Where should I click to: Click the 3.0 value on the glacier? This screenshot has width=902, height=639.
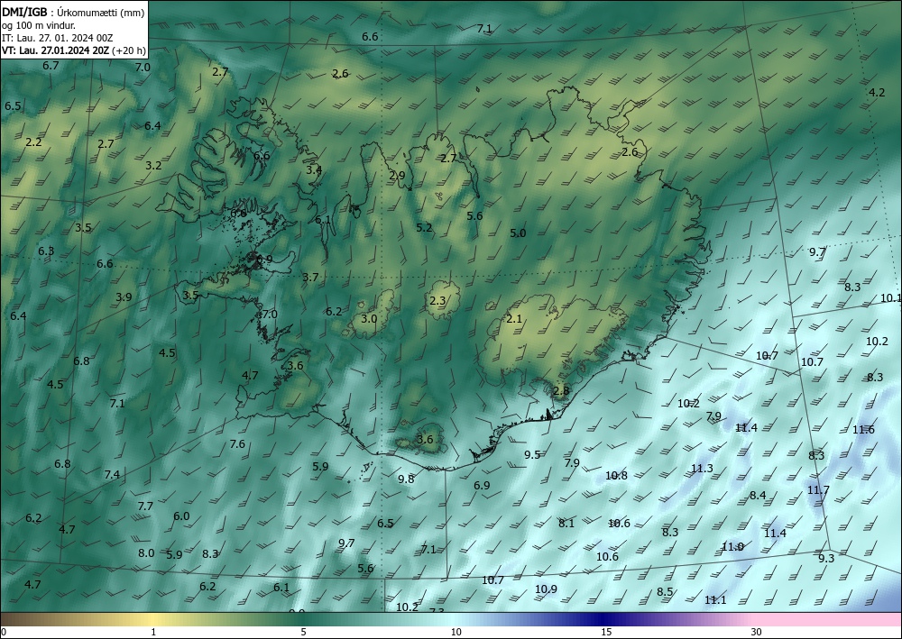[x=369, y=318]
